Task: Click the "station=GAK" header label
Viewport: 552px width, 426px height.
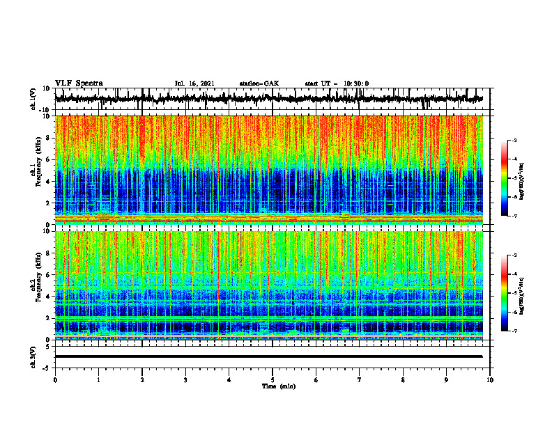Action: 259,84
